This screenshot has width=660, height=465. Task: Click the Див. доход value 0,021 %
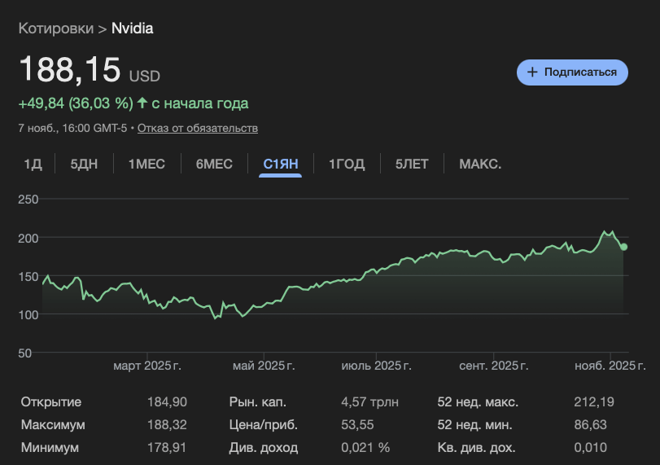(x=365, y=447)
